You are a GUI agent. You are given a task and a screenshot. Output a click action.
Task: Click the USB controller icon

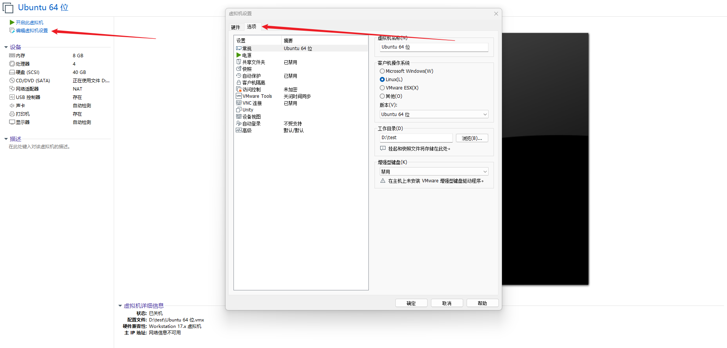pyautogui.click(x=12, y=97)
